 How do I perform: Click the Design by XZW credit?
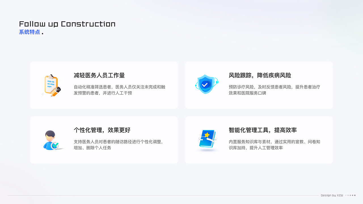click(x=332, y=195)
